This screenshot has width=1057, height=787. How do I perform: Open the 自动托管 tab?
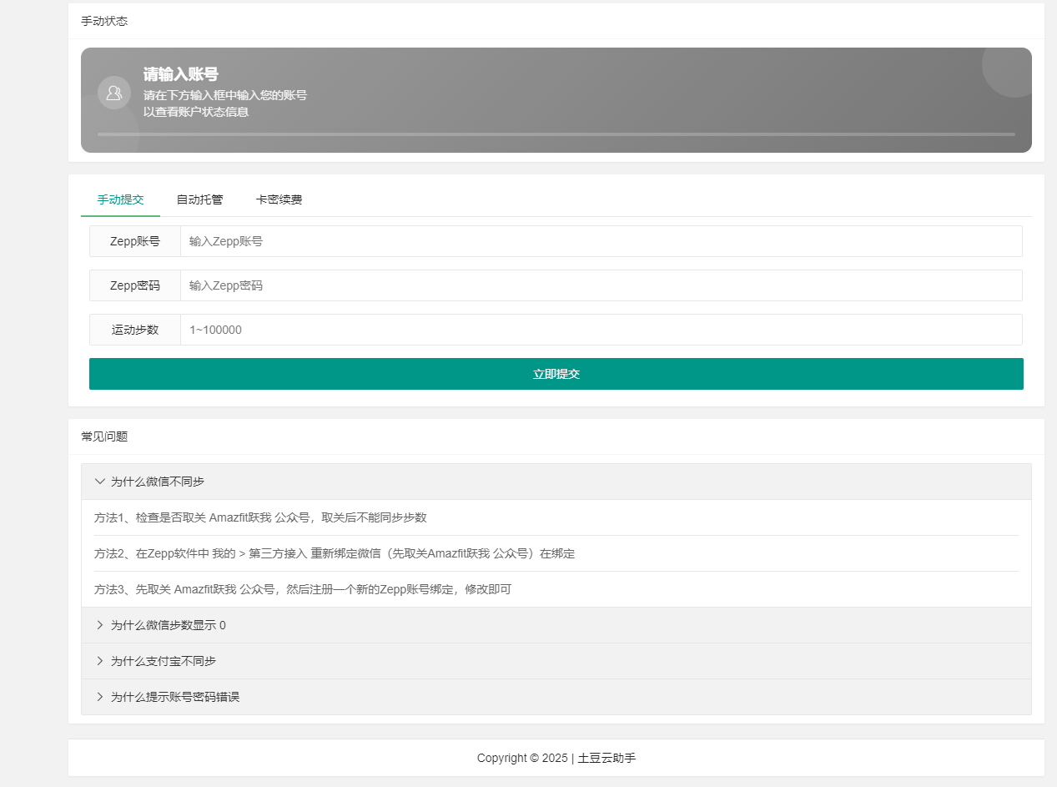click(199, 199)
